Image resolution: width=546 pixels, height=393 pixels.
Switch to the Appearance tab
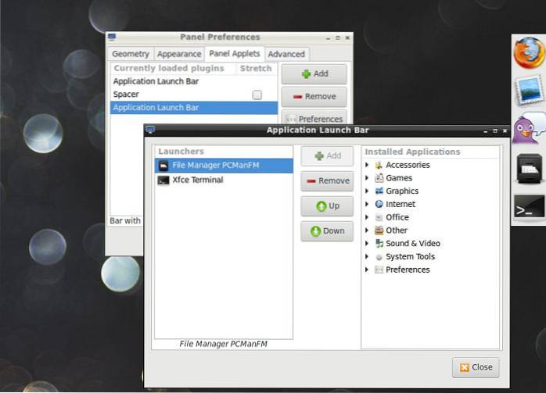coord(179,54)
